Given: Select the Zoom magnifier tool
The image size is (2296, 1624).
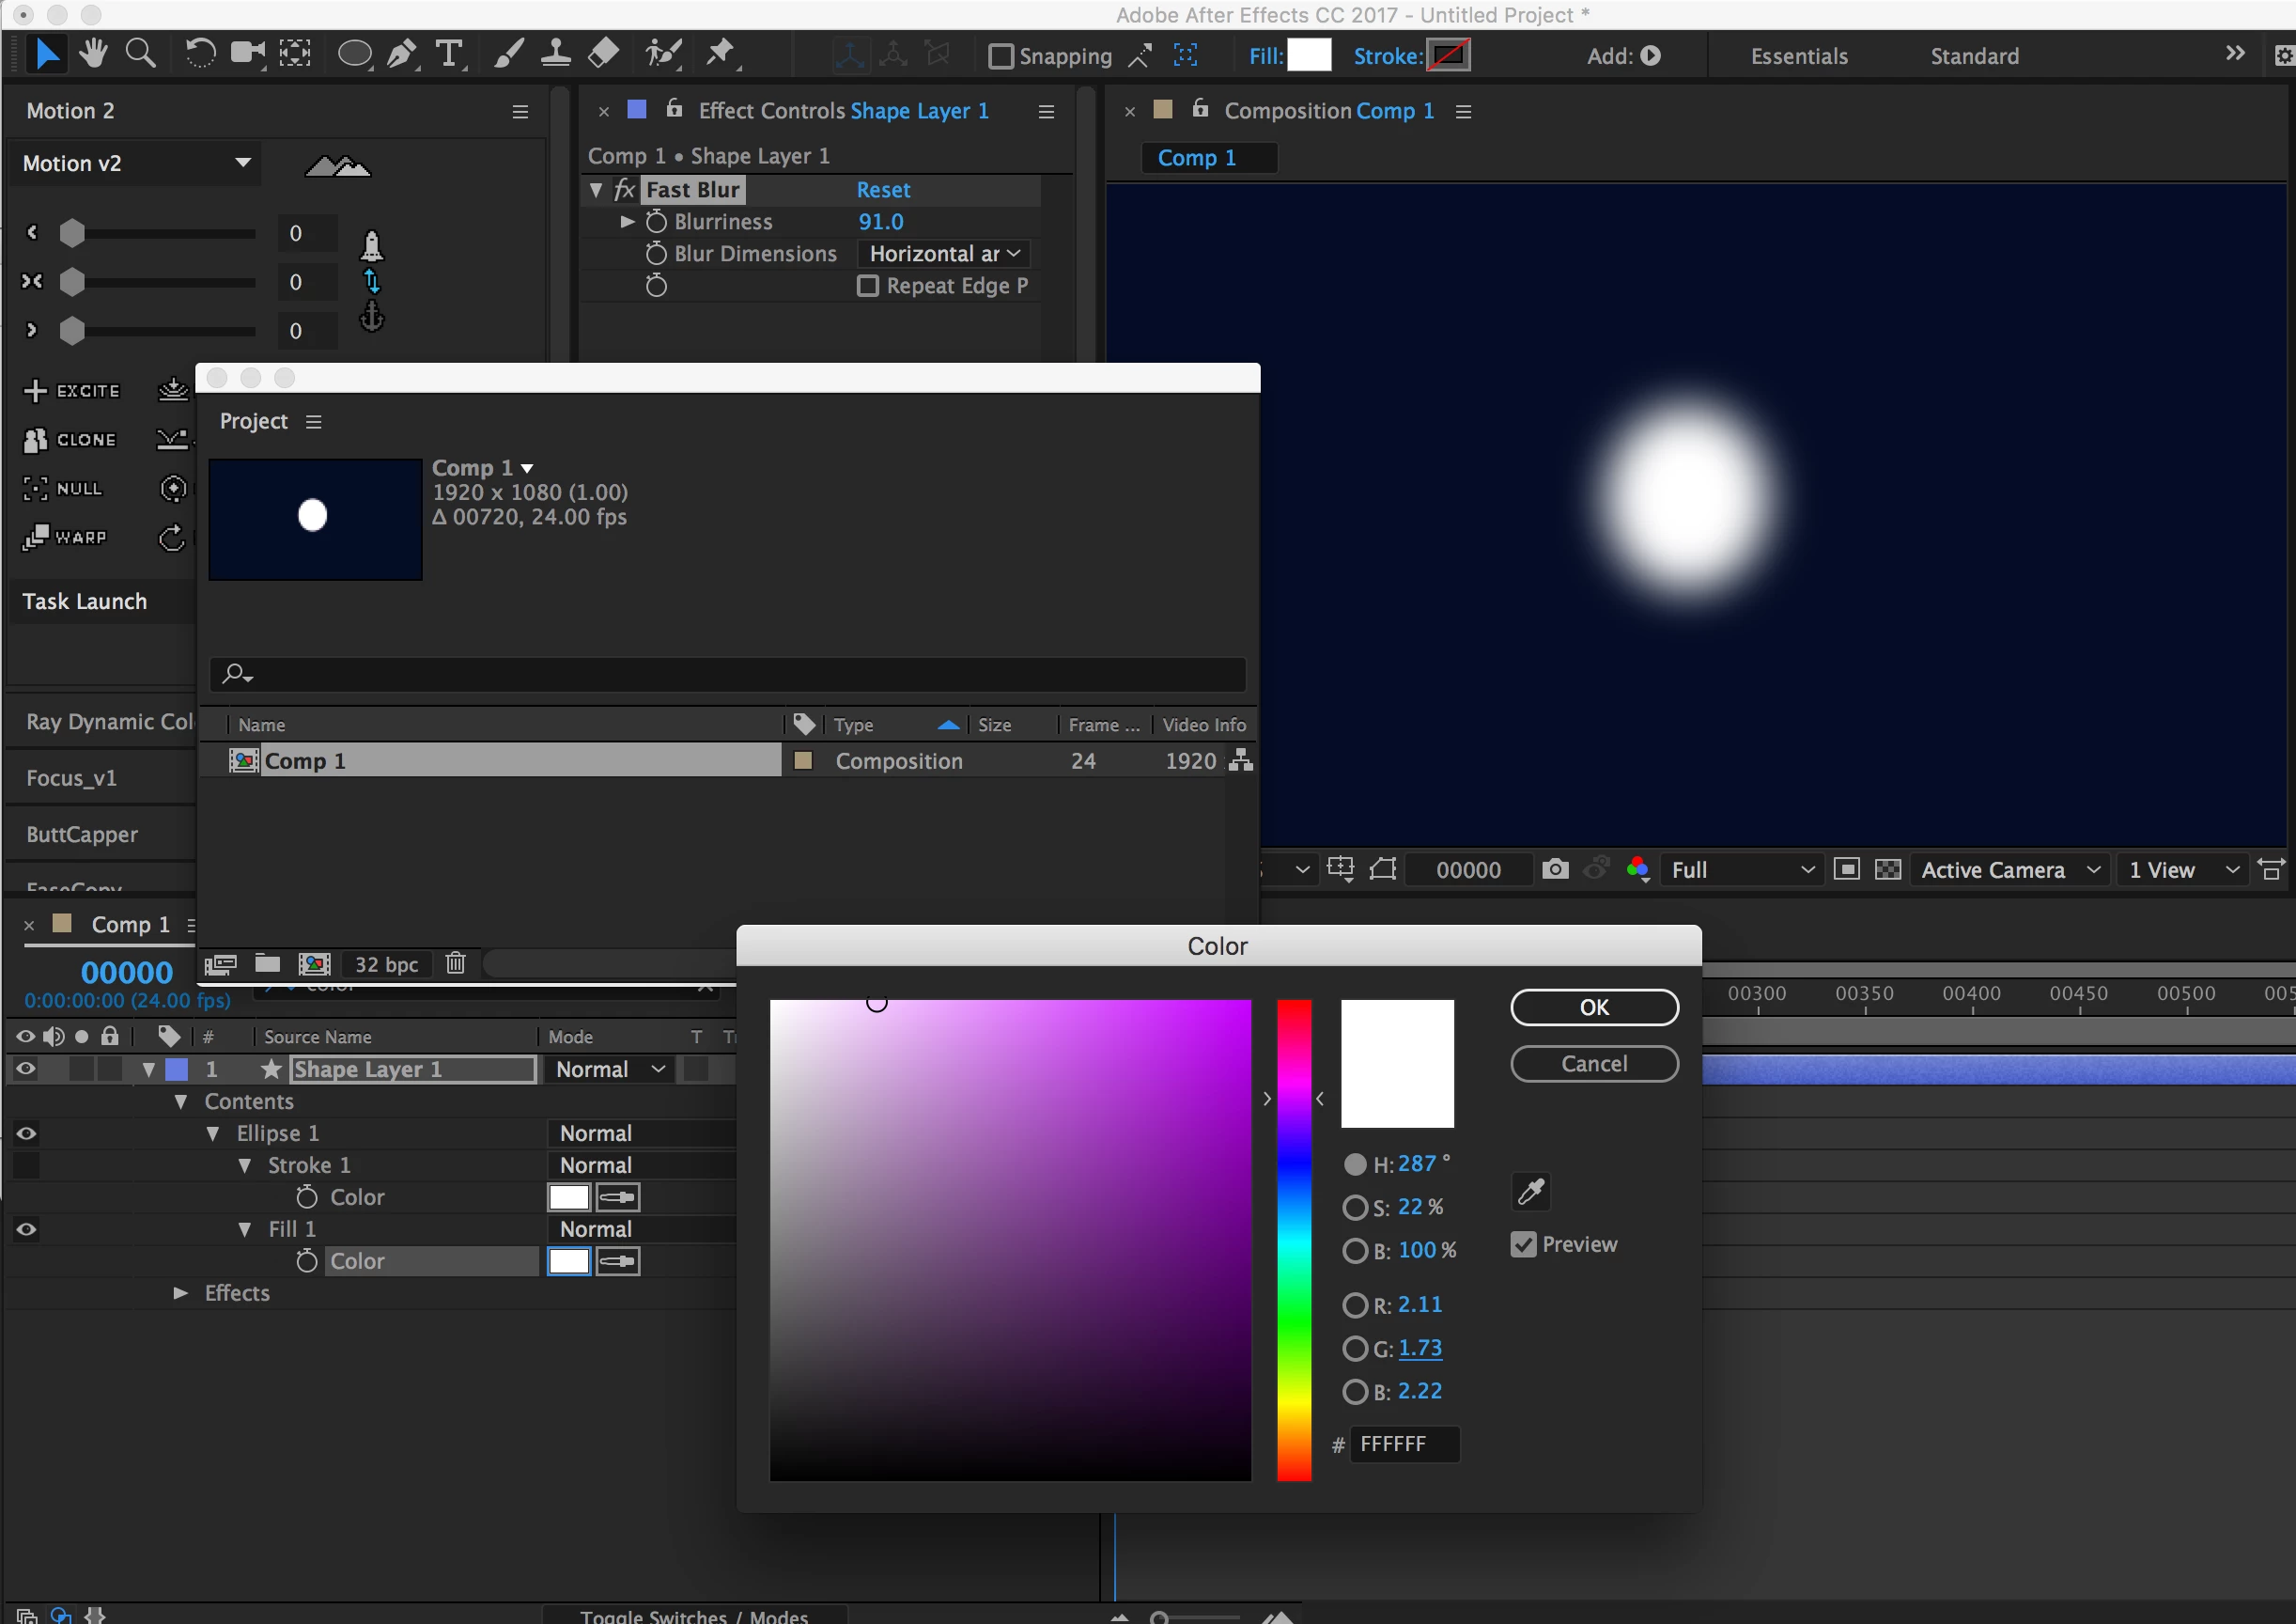Looking at the screenshot, I should 141,53.
